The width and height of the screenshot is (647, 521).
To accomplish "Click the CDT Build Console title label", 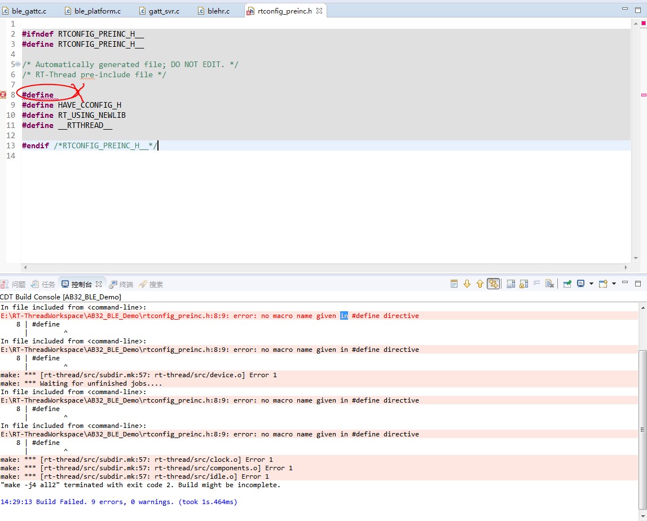I will coord(61,297).
